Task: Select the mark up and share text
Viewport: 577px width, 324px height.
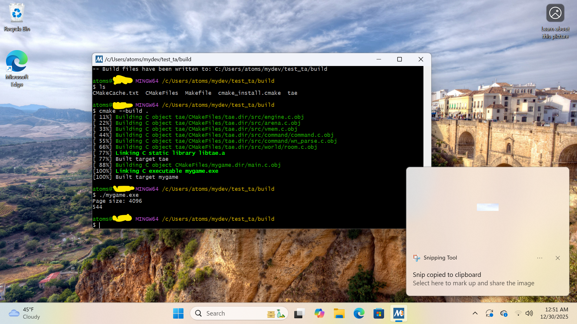Action: point(473,283)
